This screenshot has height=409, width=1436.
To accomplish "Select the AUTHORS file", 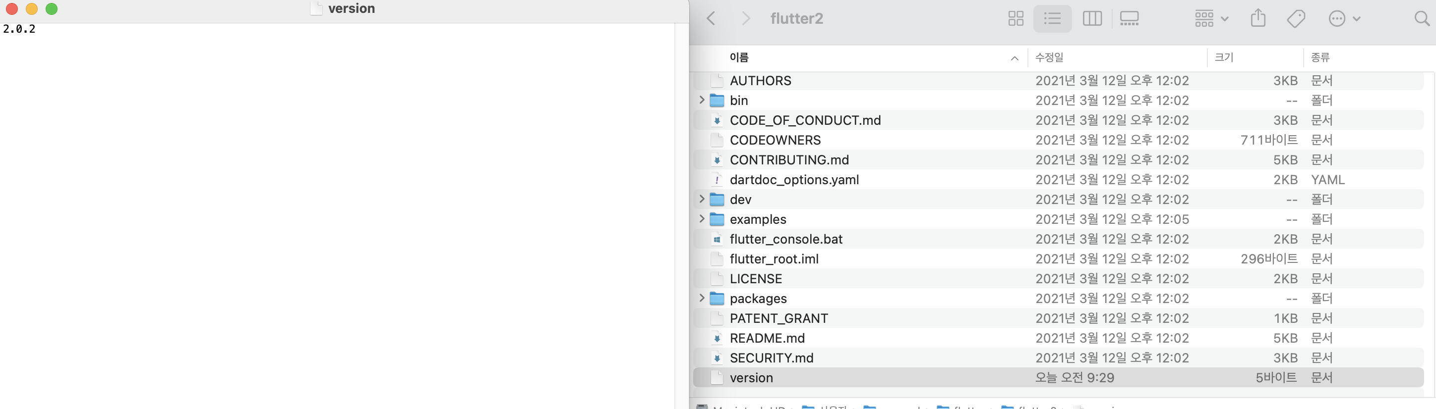I will [x=1058, y=81].
